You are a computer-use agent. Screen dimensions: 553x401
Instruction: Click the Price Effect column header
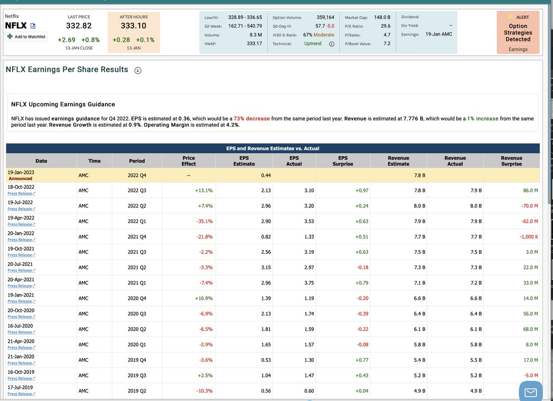[188, 161]
